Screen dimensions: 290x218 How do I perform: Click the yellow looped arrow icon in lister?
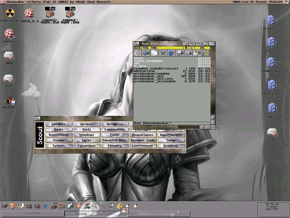tap(206, 53)
